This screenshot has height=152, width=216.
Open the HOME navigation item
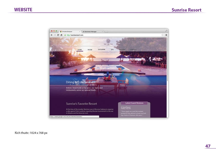pos(80,50)
